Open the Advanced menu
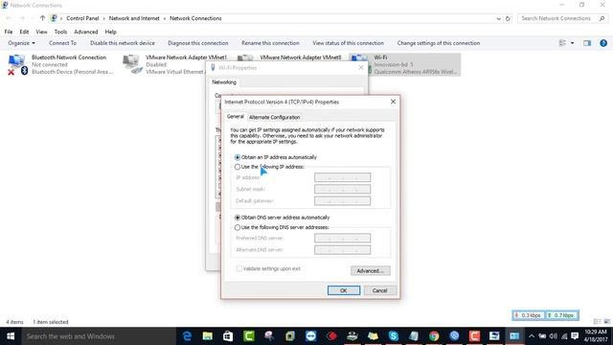 pyautogui.click(x=85, y=32)
